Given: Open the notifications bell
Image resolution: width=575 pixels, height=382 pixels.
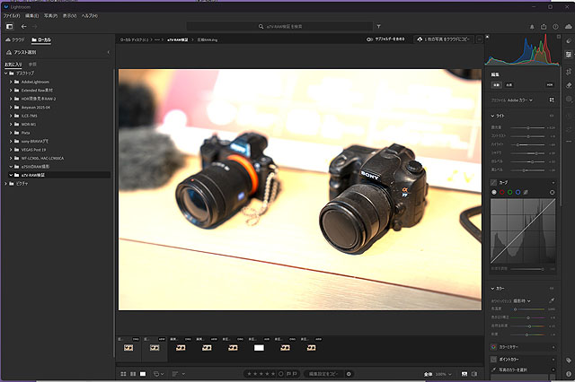Looking at the screenshot, I should (532, 26).
